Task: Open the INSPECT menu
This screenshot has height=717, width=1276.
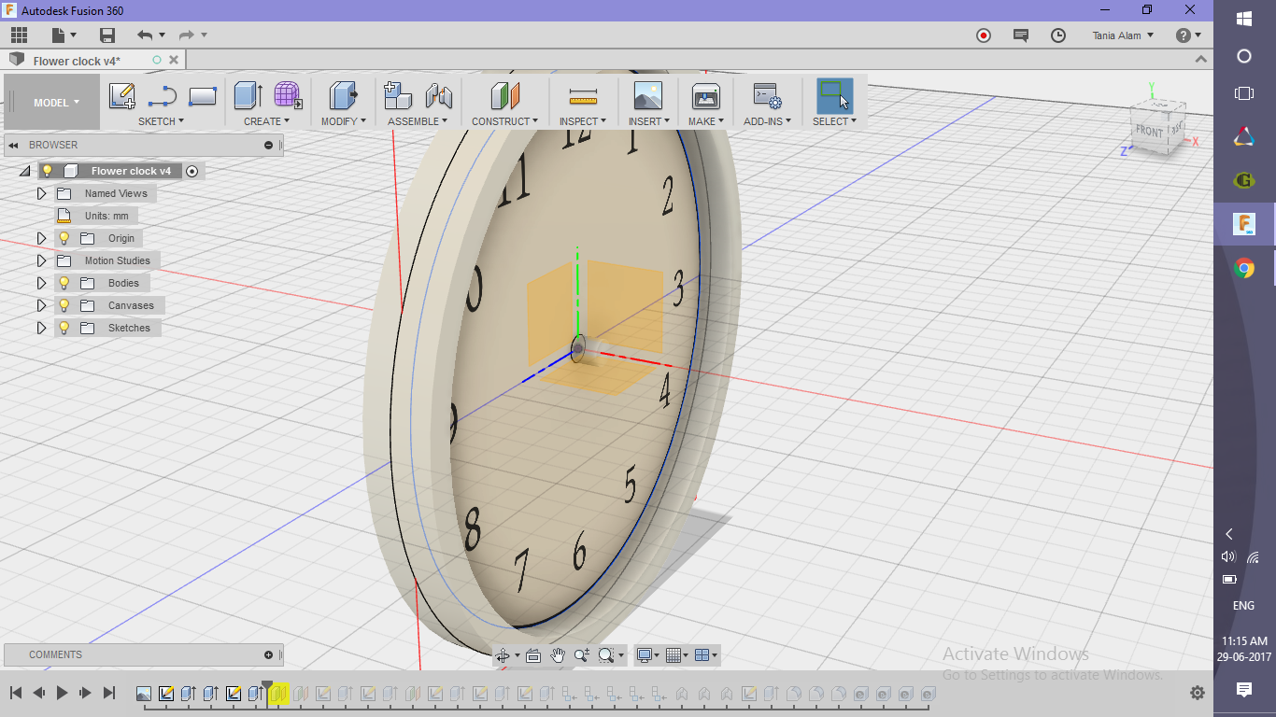Action: coord(583,121)
